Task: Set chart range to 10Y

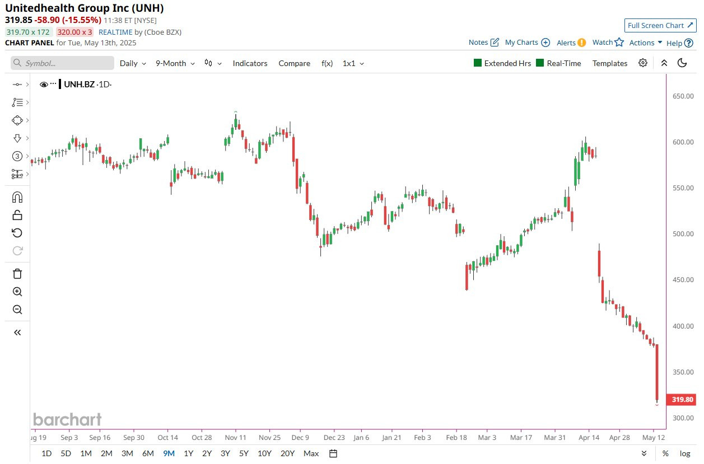Action: coord(264,453)
